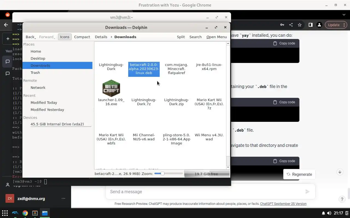Click Chrome back arrow button
350x218 pixels.
coord(6,25)
